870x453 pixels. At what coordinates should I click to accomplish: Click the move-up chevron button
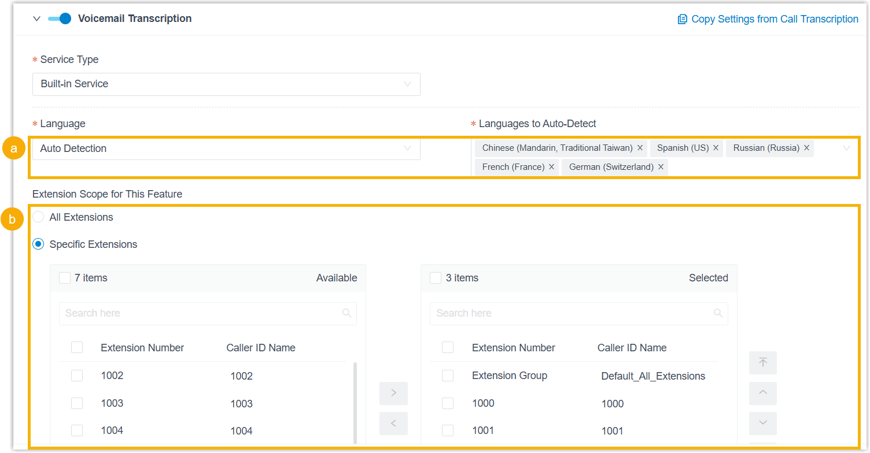(x=763, y=393)
